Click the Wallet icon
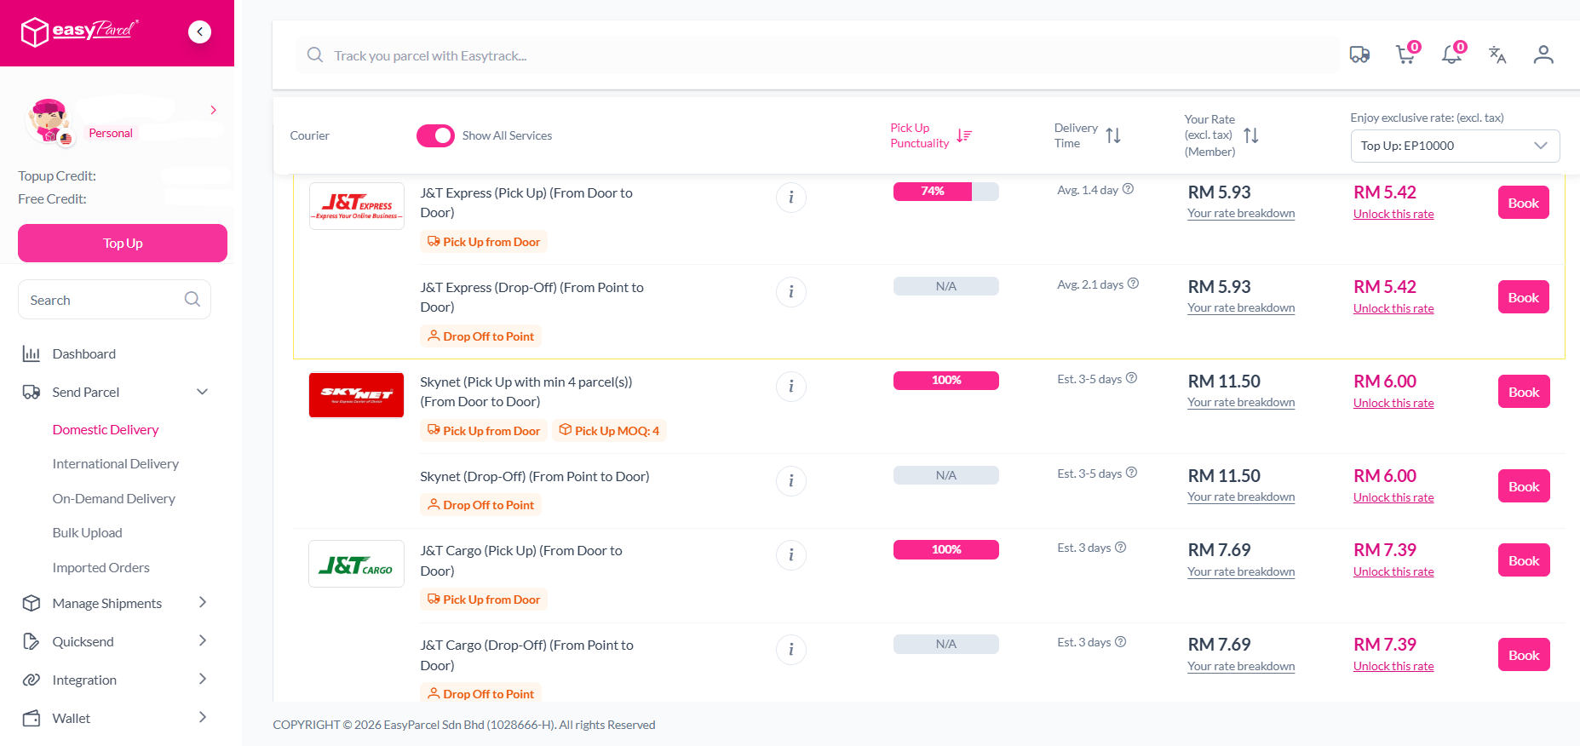Viewport: 1580px width, 746px height. coord(32,718)
